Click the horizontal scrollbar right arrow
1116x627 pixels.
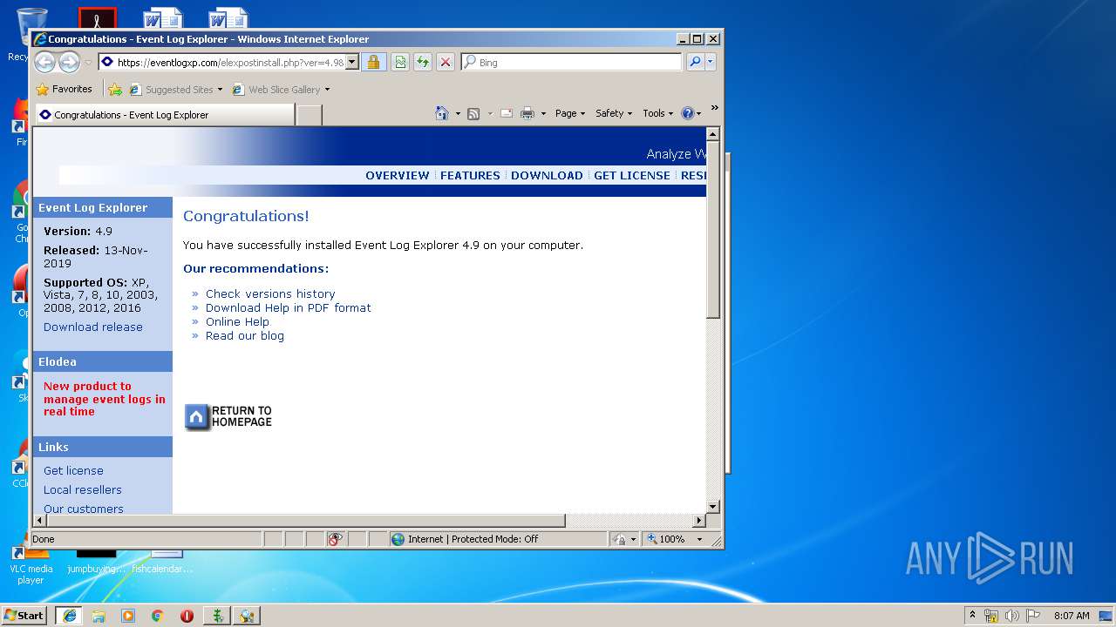point(698,521)
